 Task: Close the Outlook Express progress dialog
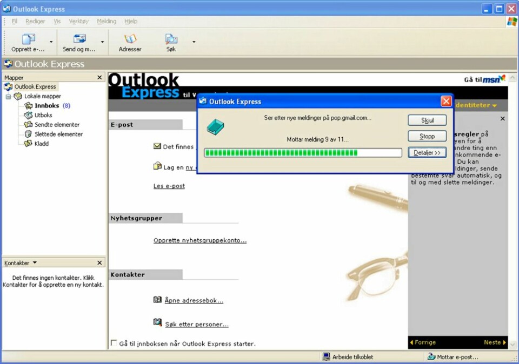446,101
